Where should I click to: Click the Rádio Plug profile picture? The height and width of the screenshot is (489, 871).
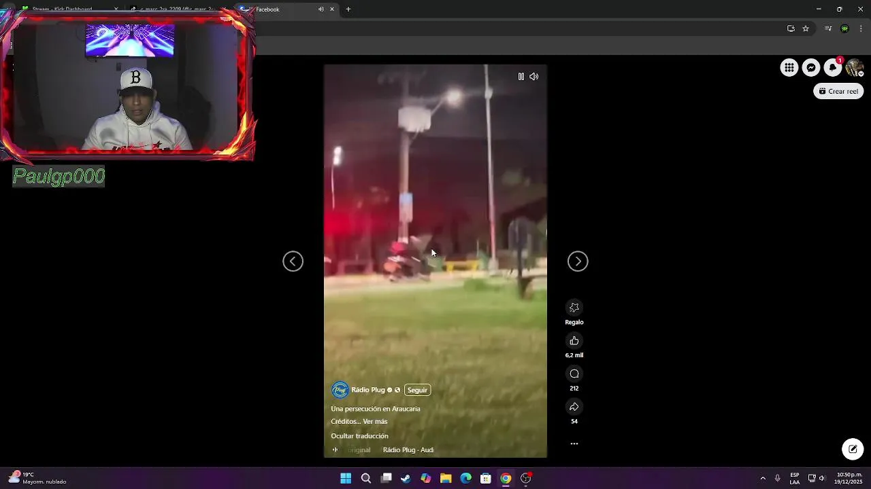pyautogui.click(x=340, y=390)
